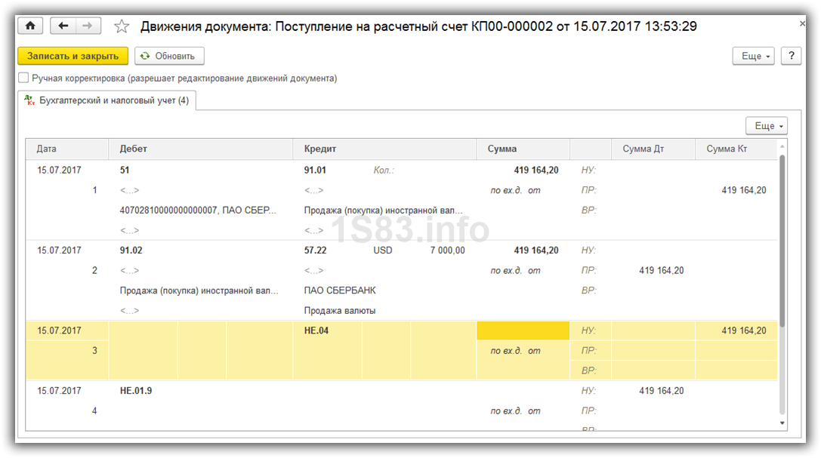
Task: Switch to Бухгалтерский и налоговый учет tab
Action: click(106, 100)
